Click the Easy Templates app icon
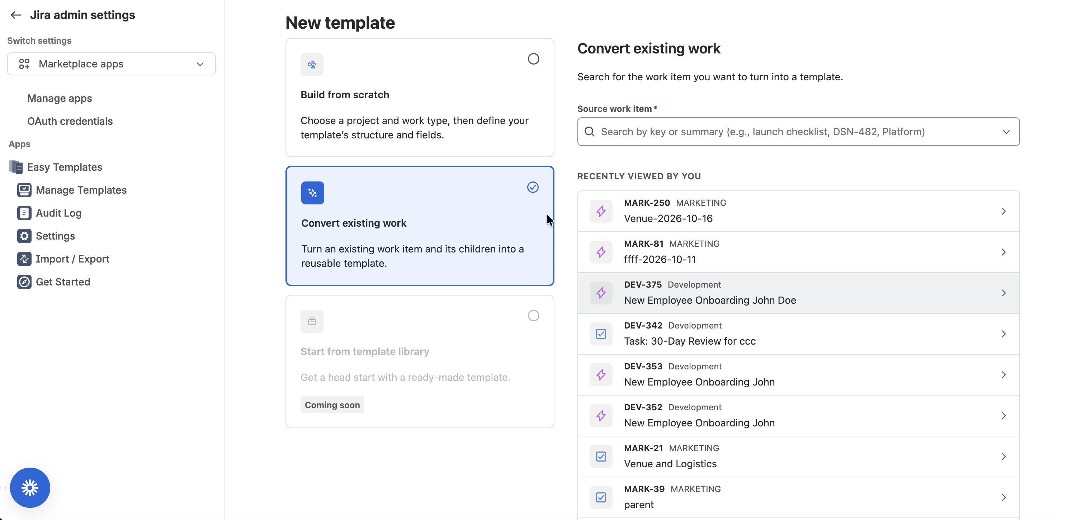The width and height of the screenshot is (1068, 520). [16, 167]
